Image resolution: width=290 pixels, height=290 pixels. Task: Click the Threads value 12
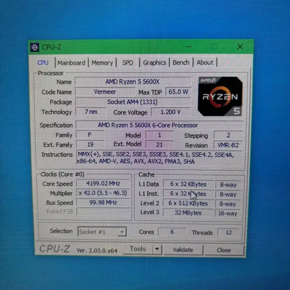pos(228,232)
